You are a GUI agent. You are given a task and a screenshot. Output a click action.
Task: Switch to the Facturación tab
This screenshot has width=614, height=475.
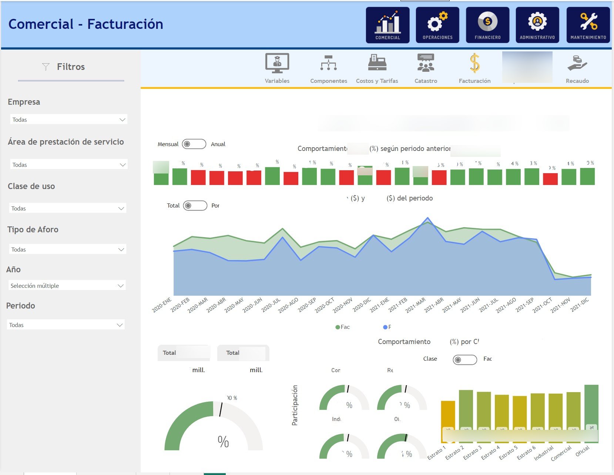point(474,68)
